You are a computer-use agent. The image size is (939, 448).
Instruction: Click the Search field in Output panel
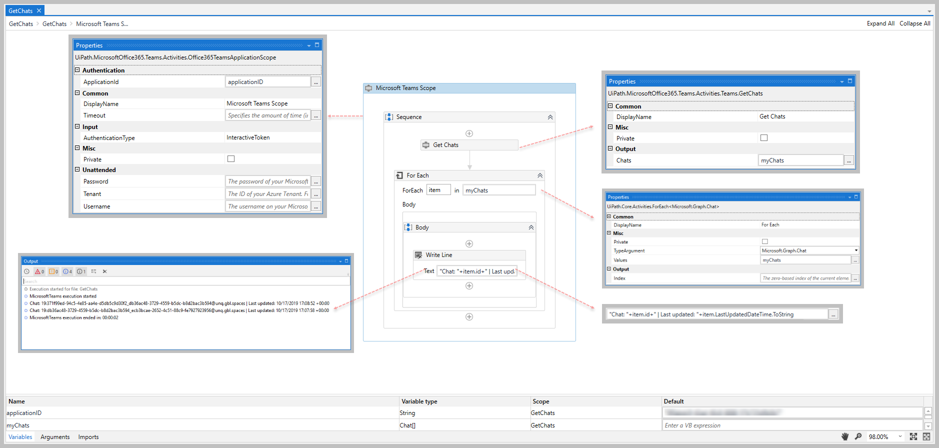pyautogui.click(x=186, y=281)
